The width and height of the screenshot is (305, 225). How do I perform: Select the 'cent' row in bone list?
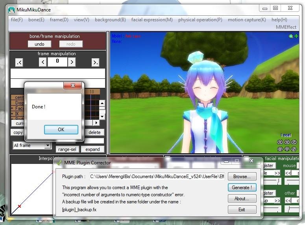click(17, 97)
